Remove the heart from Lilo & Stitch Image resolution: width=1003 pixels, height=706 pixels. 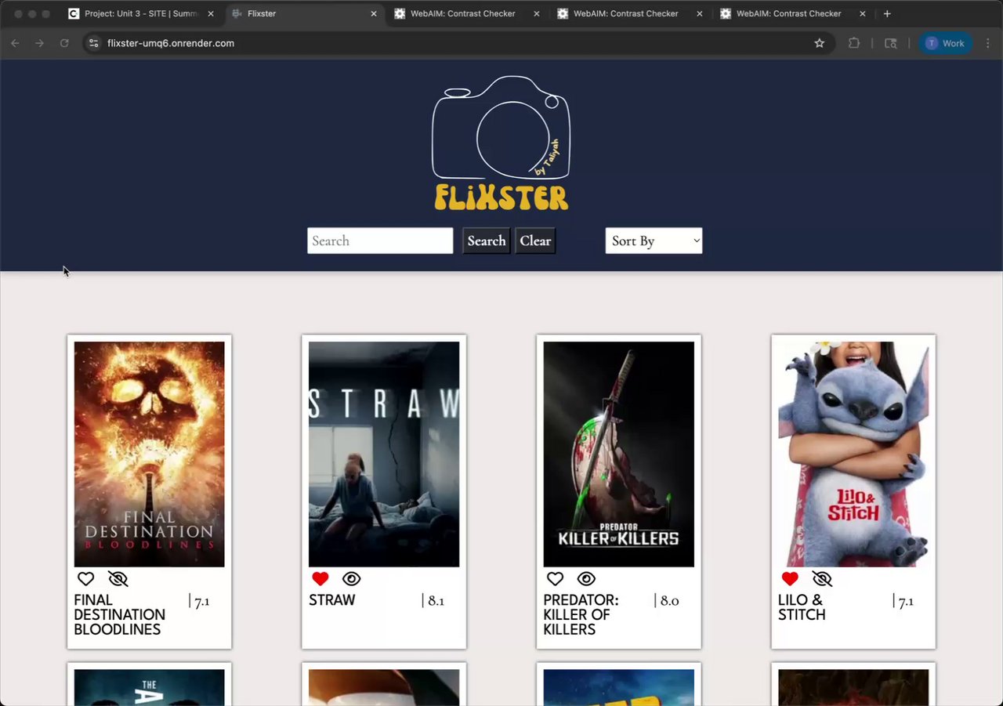[x=790, y=579]
